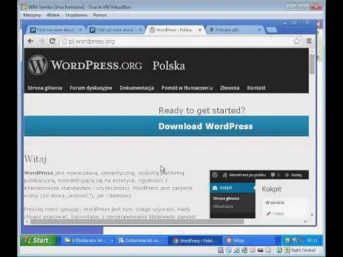
Task: Click the WordPress logo in the page header
Action: (x=38, y=65)
